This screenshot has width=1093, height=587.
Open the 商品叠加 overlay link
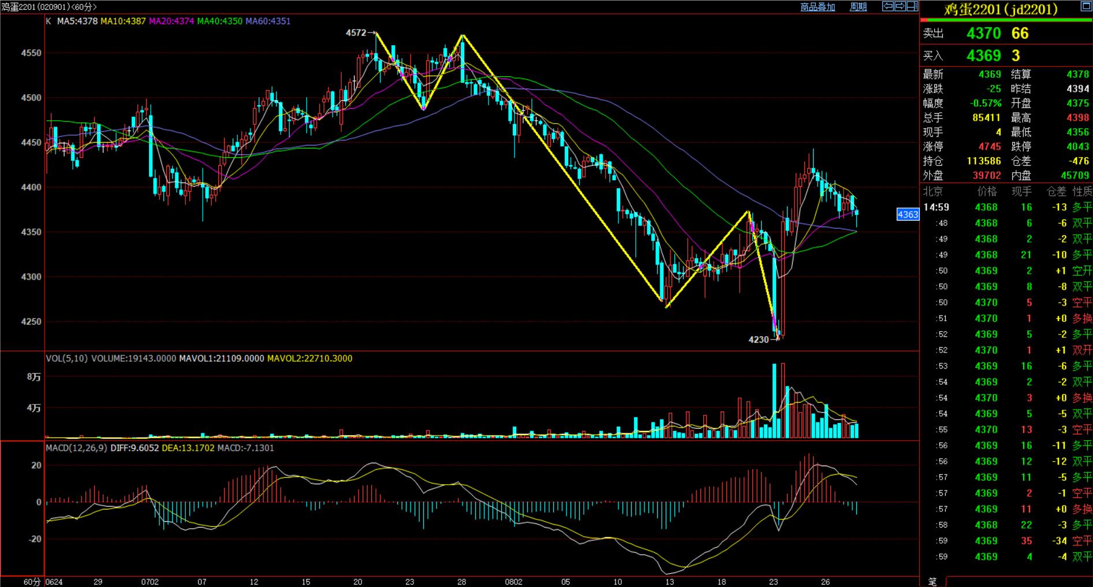pyautogui.click(x=818, y=7)
